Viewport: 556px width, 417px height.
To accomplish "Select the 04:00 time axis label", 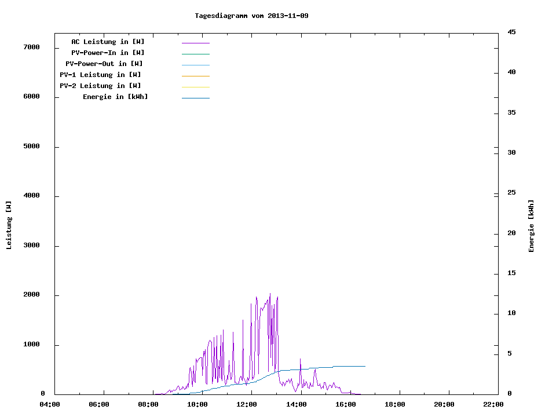I will pyautogui.click(x=50, y=404).
